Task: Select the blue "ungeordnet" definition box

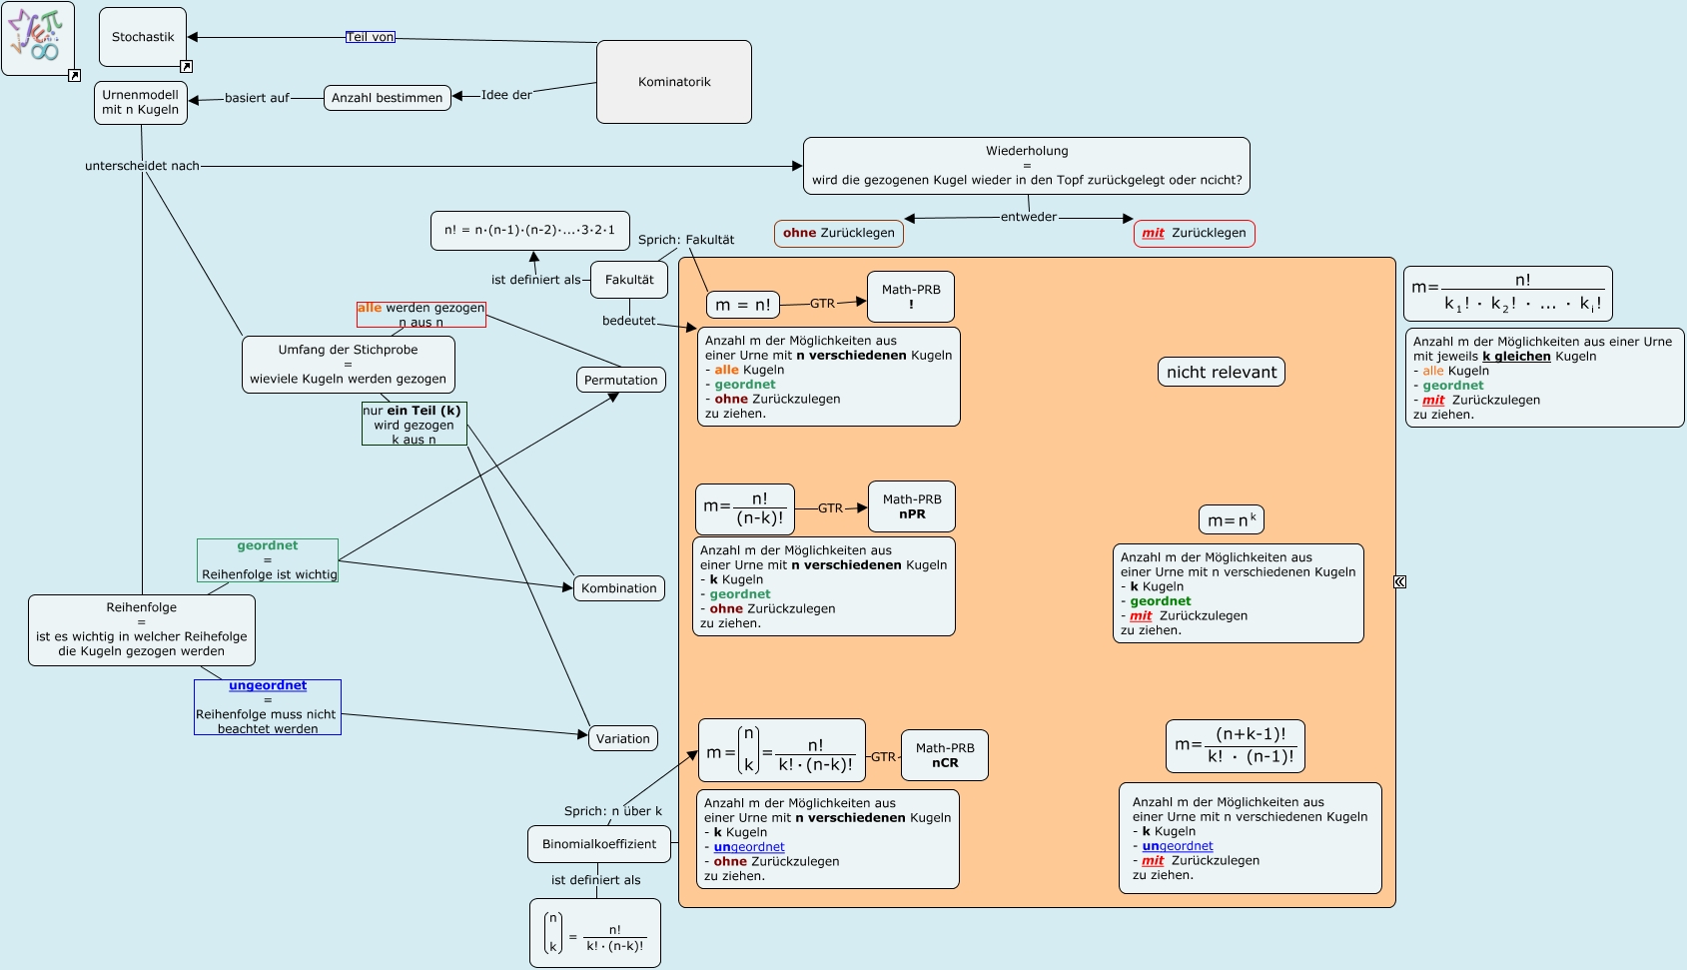Action: pos(268,707)
